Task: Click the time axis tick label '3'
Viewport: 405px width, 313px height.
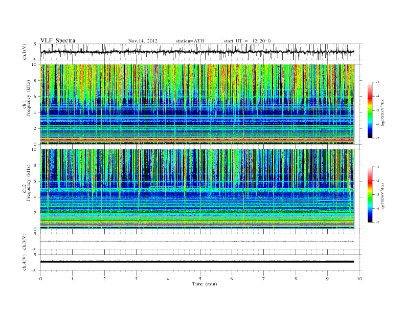Action: (136, 279)
